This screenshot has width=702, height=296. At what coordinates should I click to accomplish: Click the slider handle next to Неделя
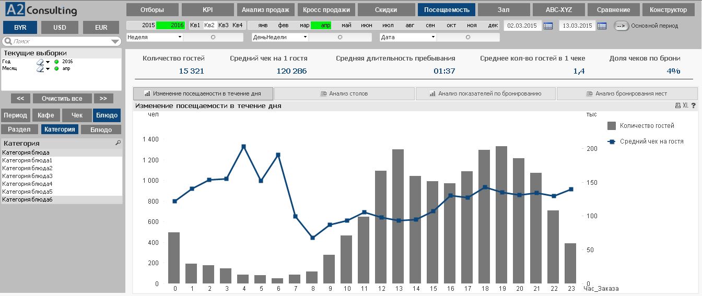pyautogui.click(x=213, y=37)
